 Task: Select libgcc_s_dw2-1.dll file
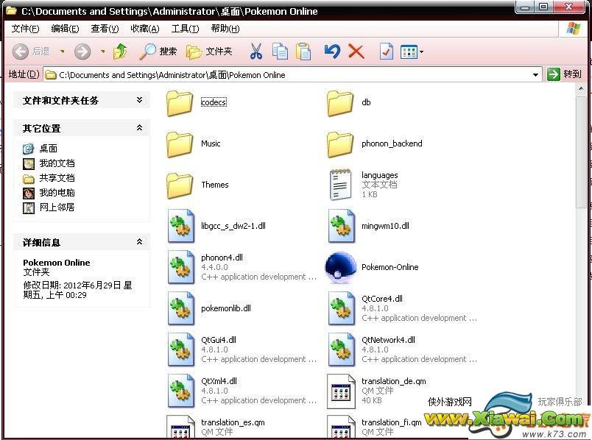(216, 226)
